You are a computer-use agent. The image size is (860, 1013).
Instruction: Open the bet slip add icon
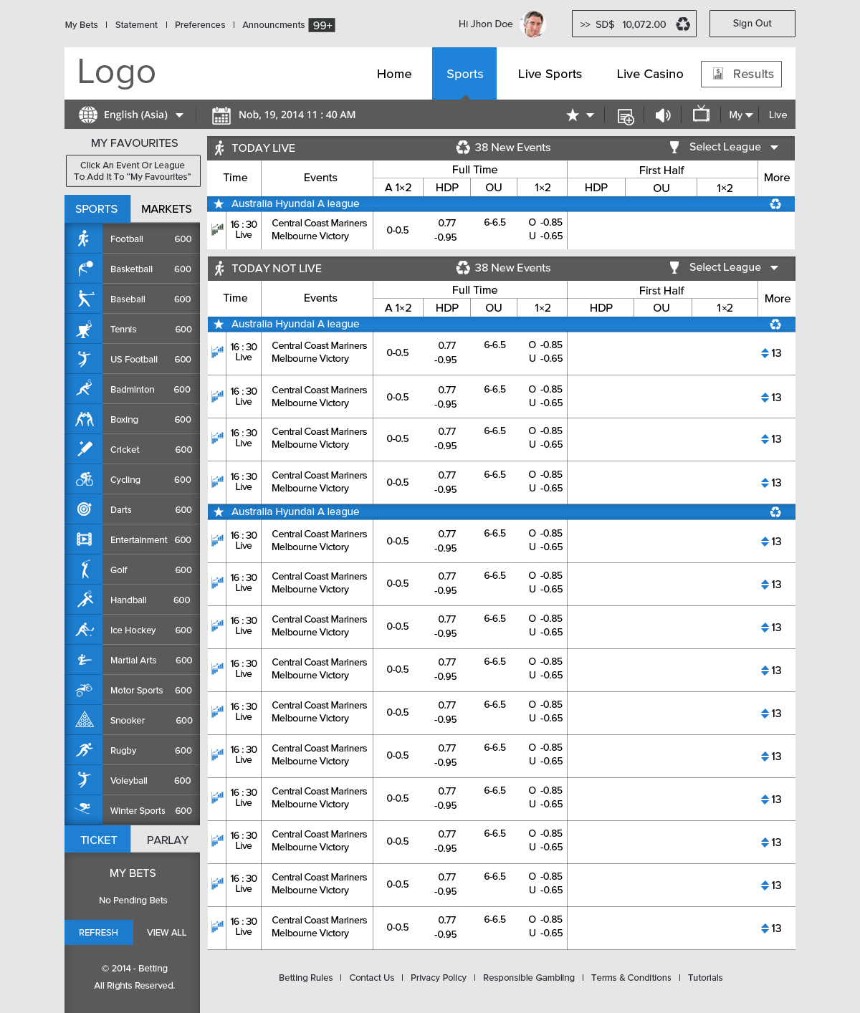coord(625,116)
